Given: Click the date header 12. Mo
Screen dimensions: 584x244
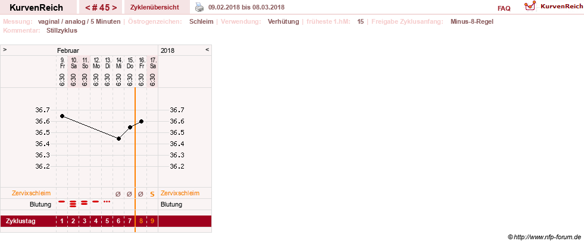Looking at the screenshot, I should pos(96,63).
